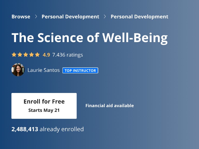Click the 4.9 rating score
Screen dimensions: 199x149
click(46, 55)
